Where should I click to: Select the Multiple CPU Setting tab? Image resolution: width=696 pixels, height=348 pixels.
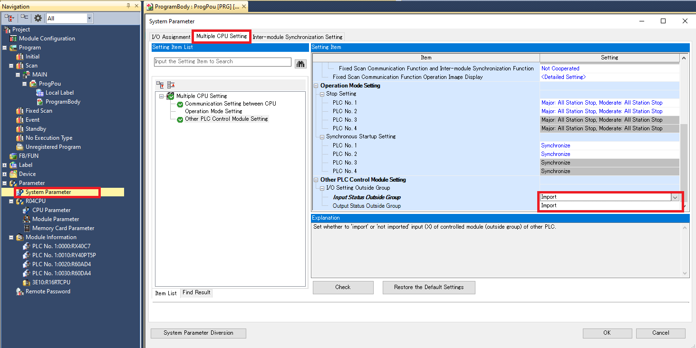point(222,36)
